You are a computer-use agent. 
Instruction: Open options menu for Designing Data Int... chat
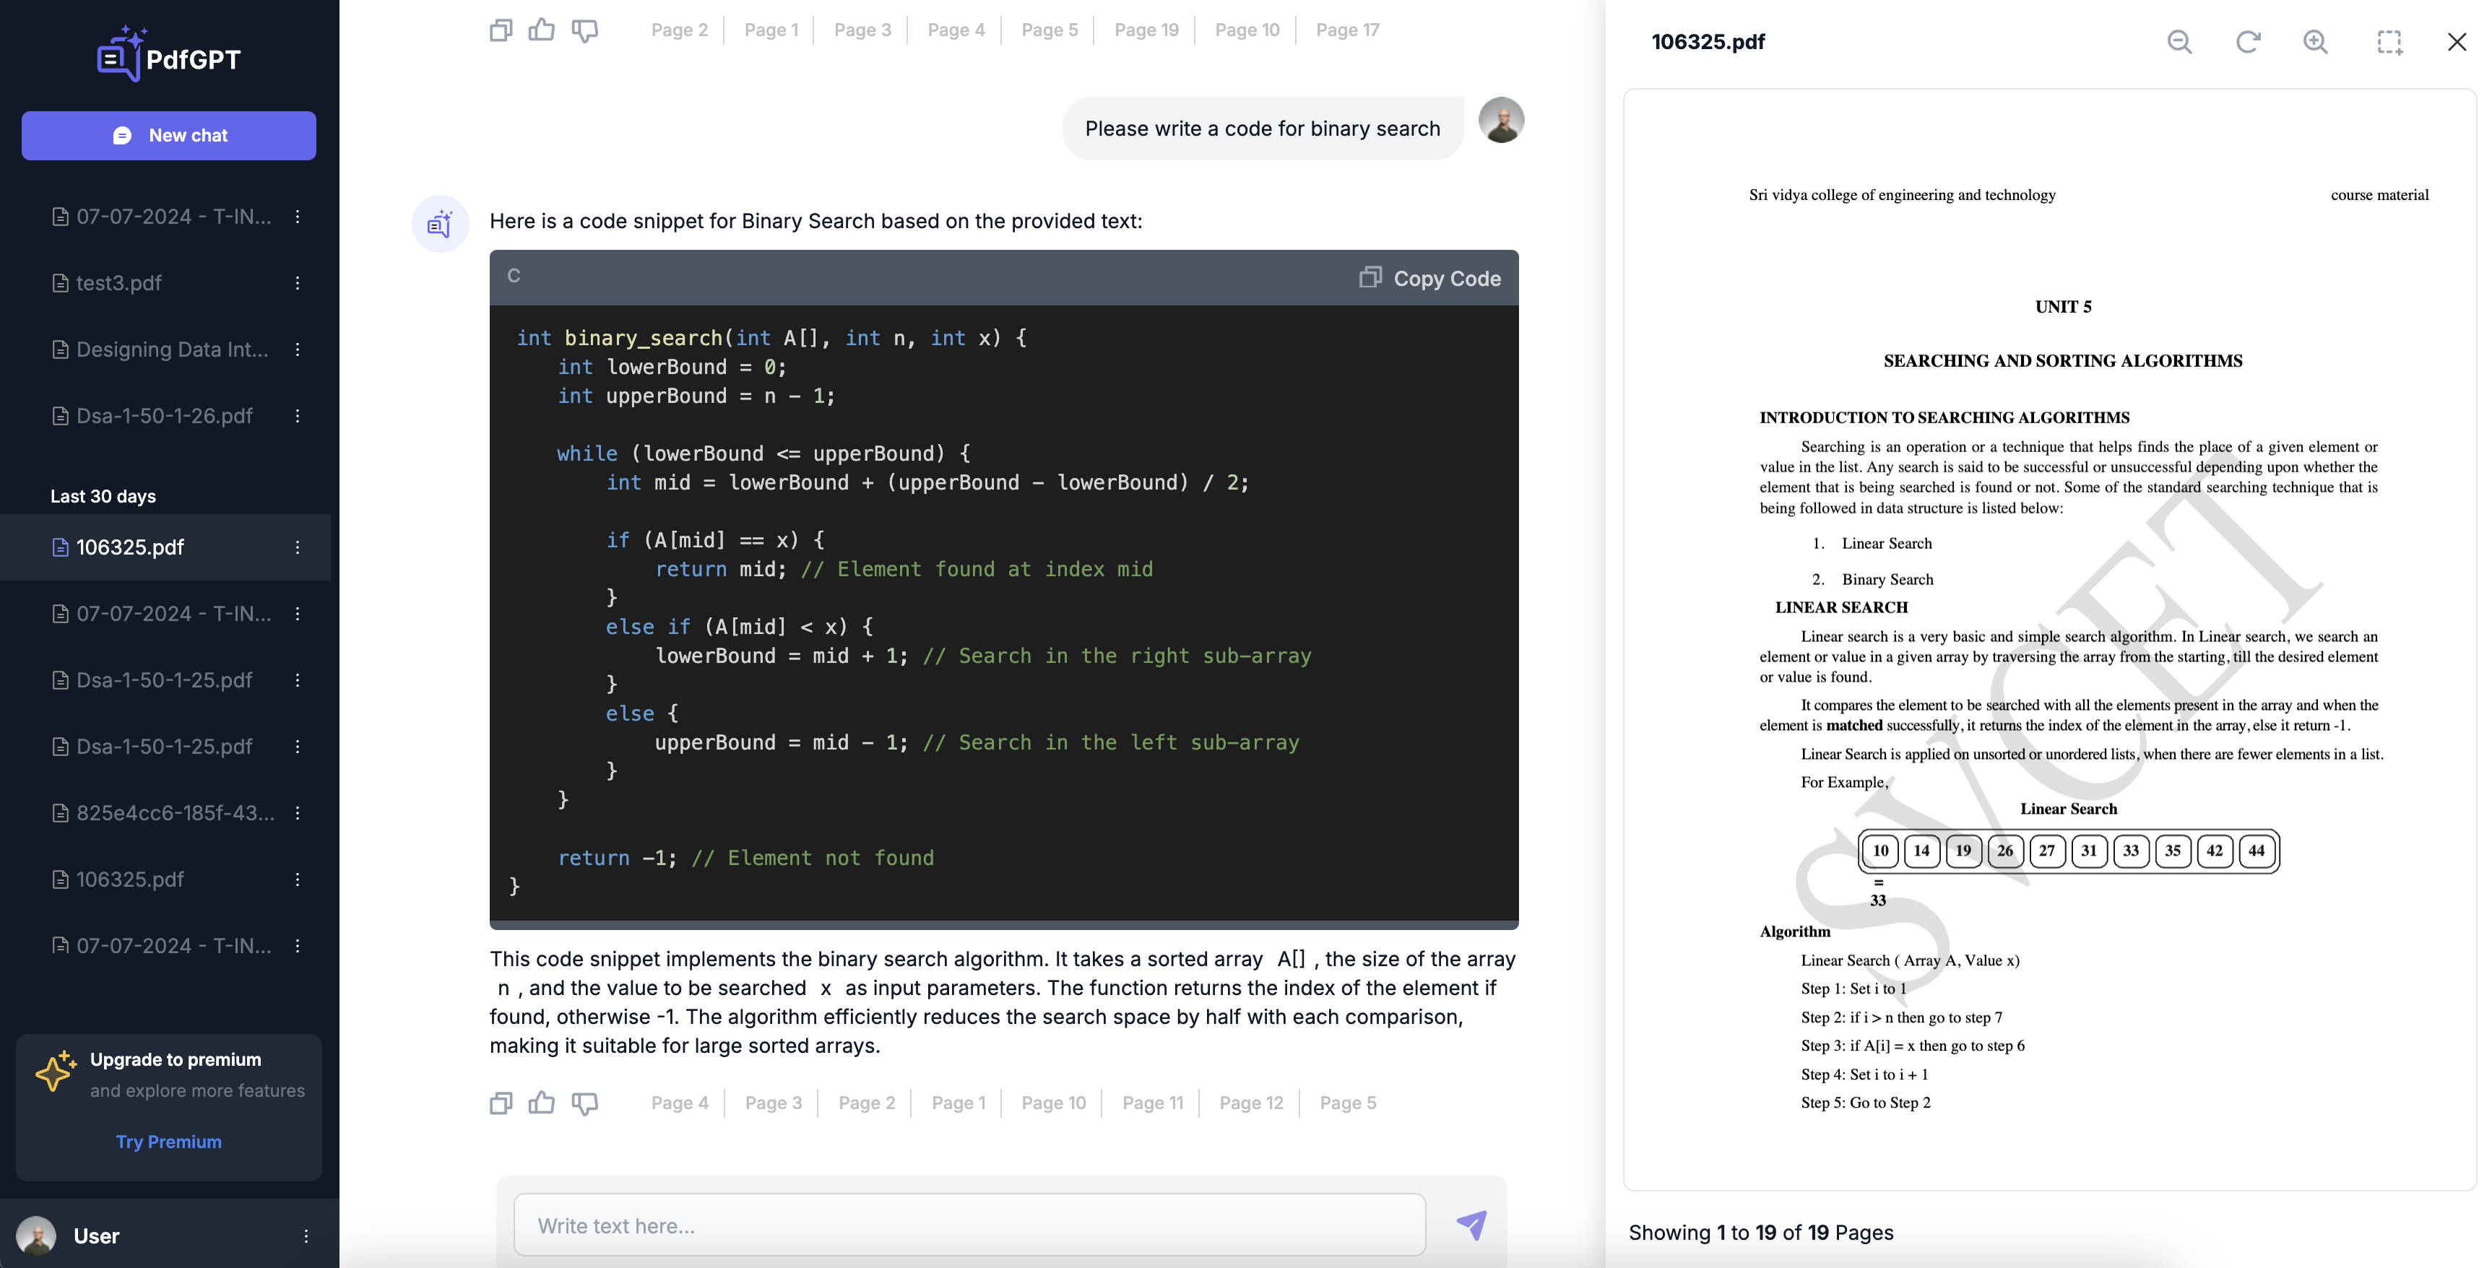(297, 349)
